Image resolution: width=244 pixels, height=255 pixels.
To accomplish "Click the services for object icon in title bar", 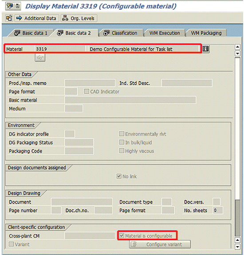I will 10,6.
